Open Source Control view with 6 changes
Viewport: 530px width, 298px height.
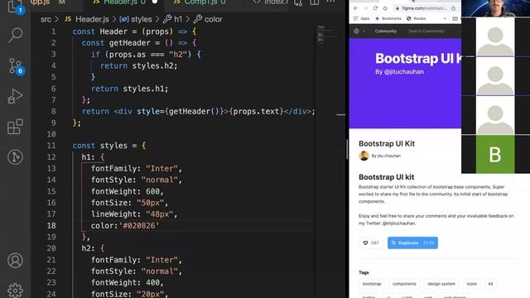click(x=15, y=66)
